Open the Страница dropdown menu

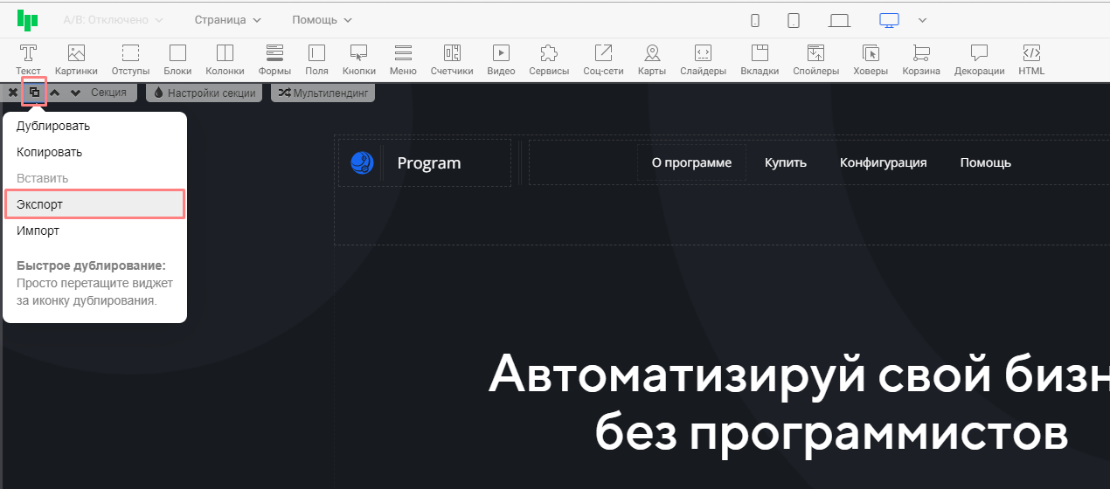(x=227, y=20)
